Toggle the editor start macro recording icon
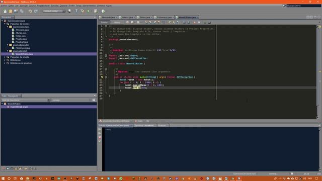Screen dimensions: 322x181 coord(195,22)
